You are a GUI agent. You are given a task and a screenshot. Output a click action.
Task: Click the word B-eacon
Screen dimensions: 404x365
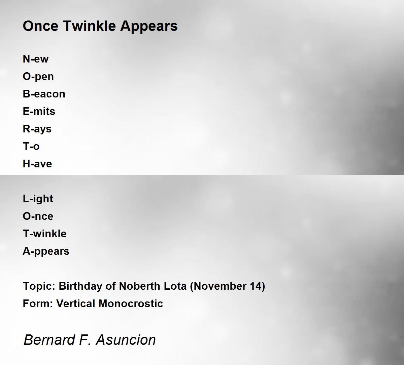[x=44, y=94]
